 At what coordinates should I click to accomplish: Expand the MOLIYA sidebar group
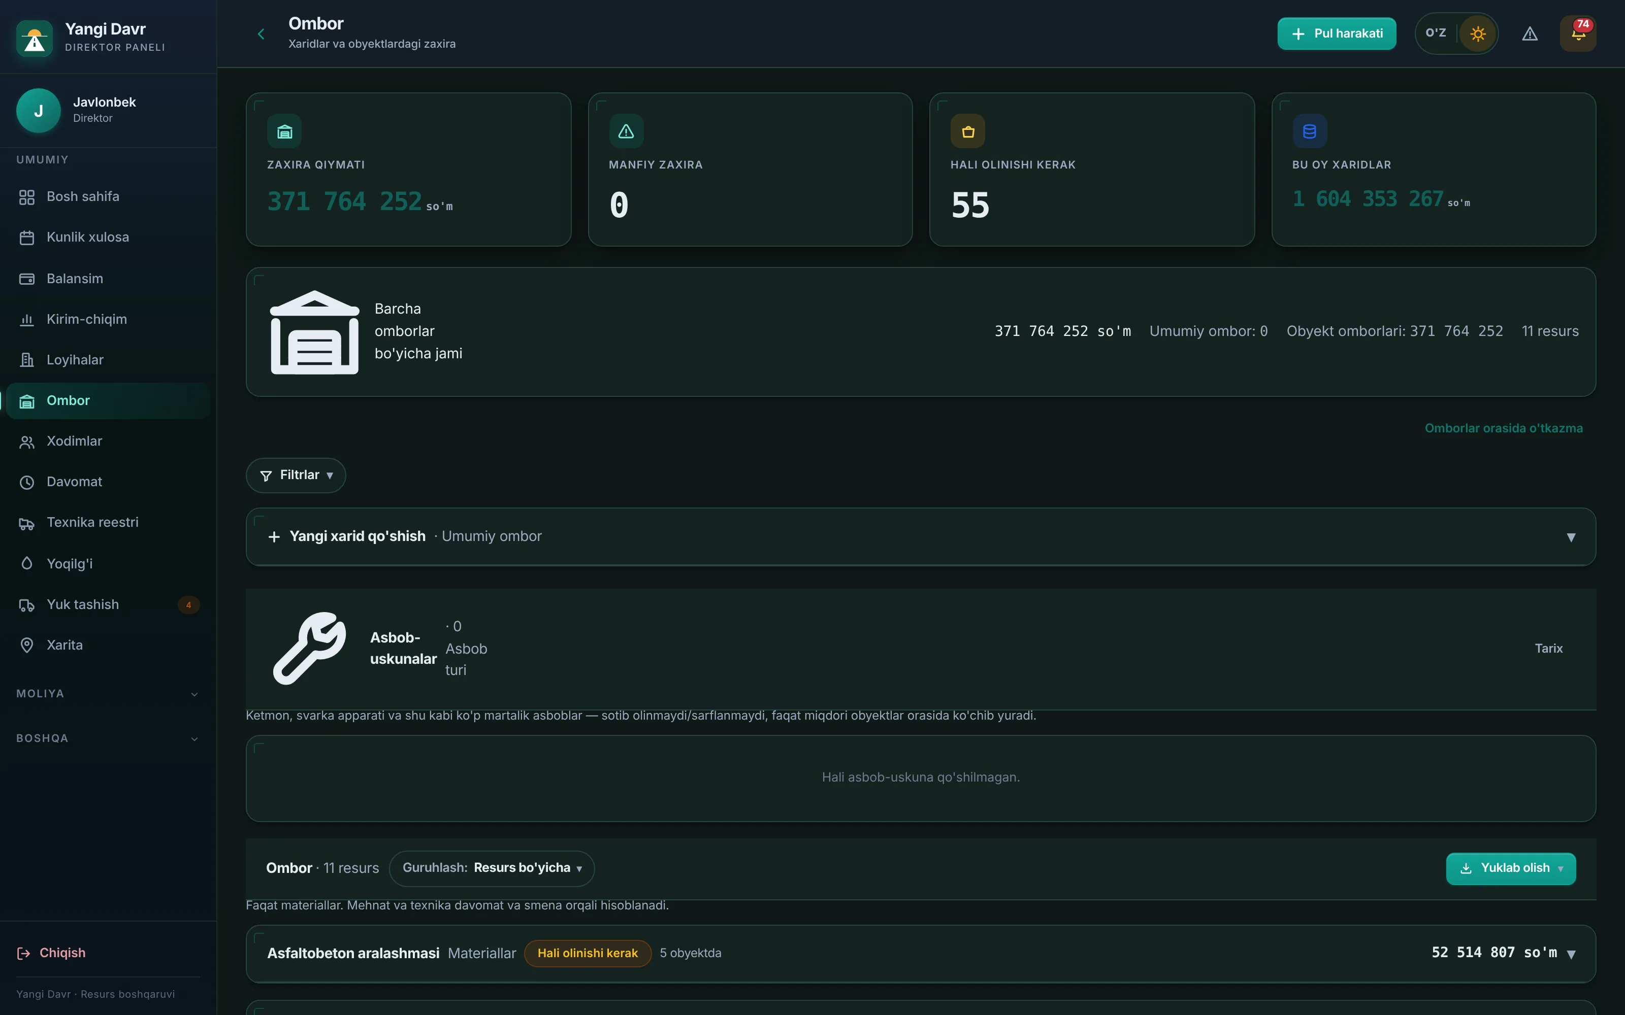coord(108,694)
